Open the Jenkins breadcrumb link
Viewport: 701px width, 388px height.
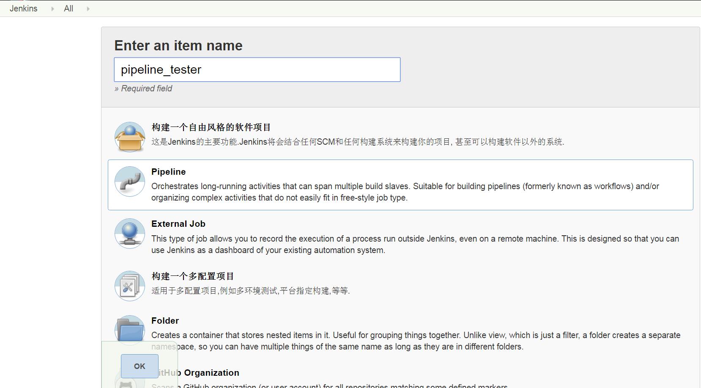pos(24,8)
